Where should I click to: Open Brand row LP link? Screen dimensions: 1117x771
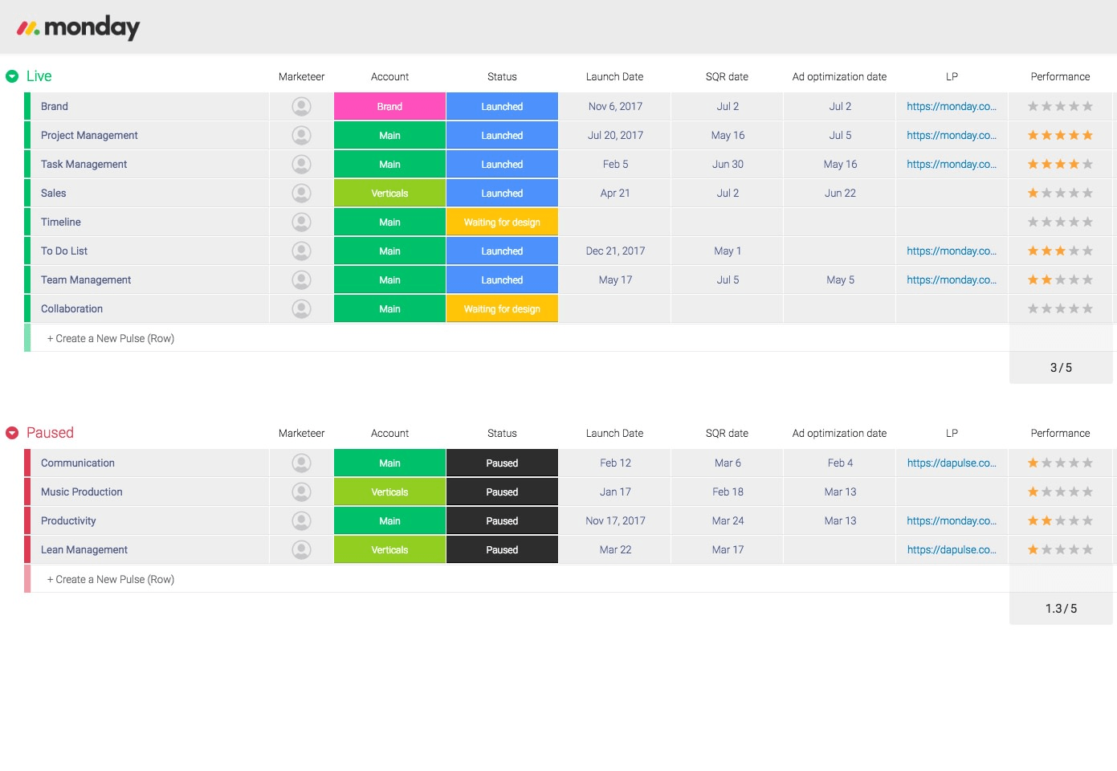pyautogui.click(x=952, y=106)
